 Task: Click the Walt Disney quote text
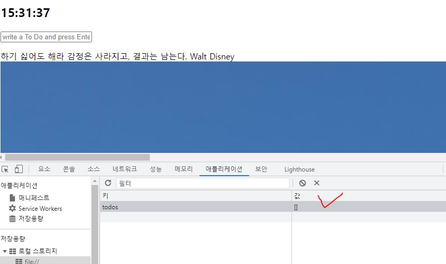(117, 56)
